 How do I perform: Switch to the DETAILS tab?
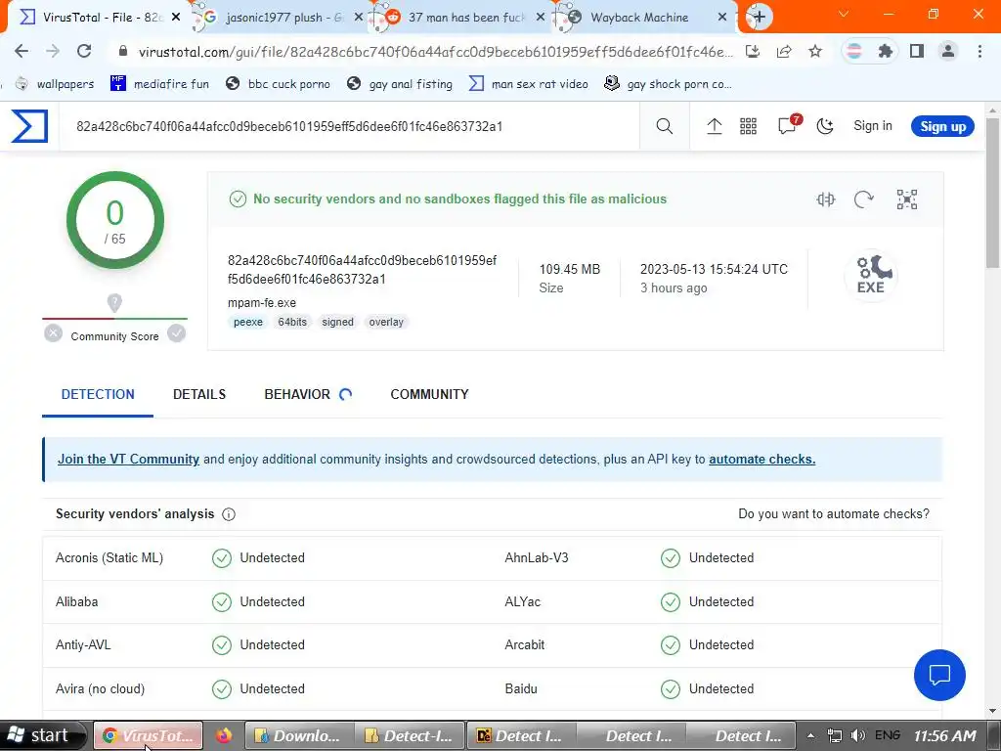click(x=199, y=394)
